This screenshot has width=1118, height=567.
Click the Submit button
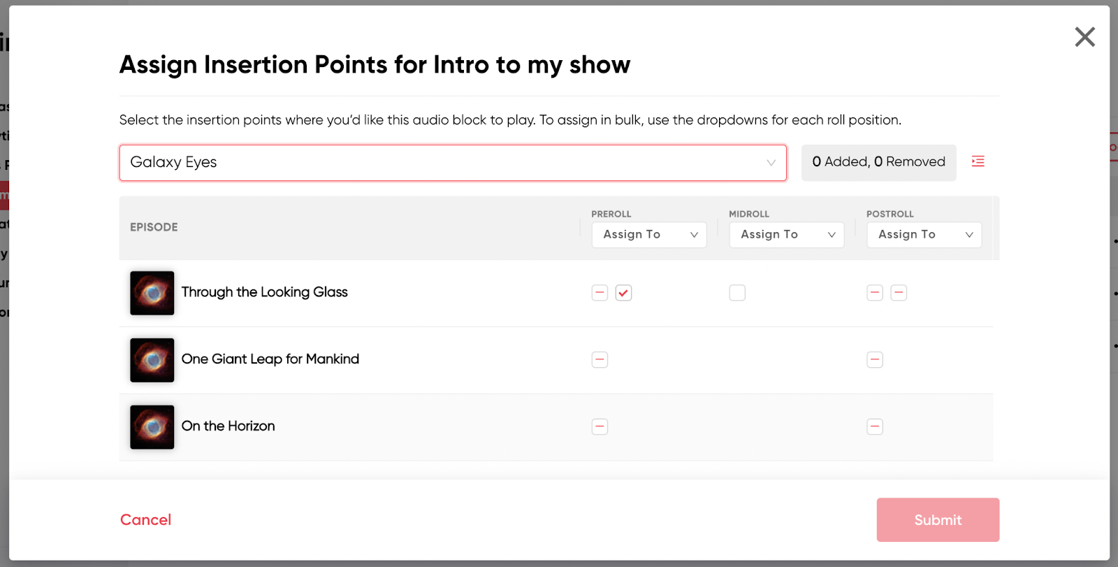pyautogui.click(x=938, y=519)
